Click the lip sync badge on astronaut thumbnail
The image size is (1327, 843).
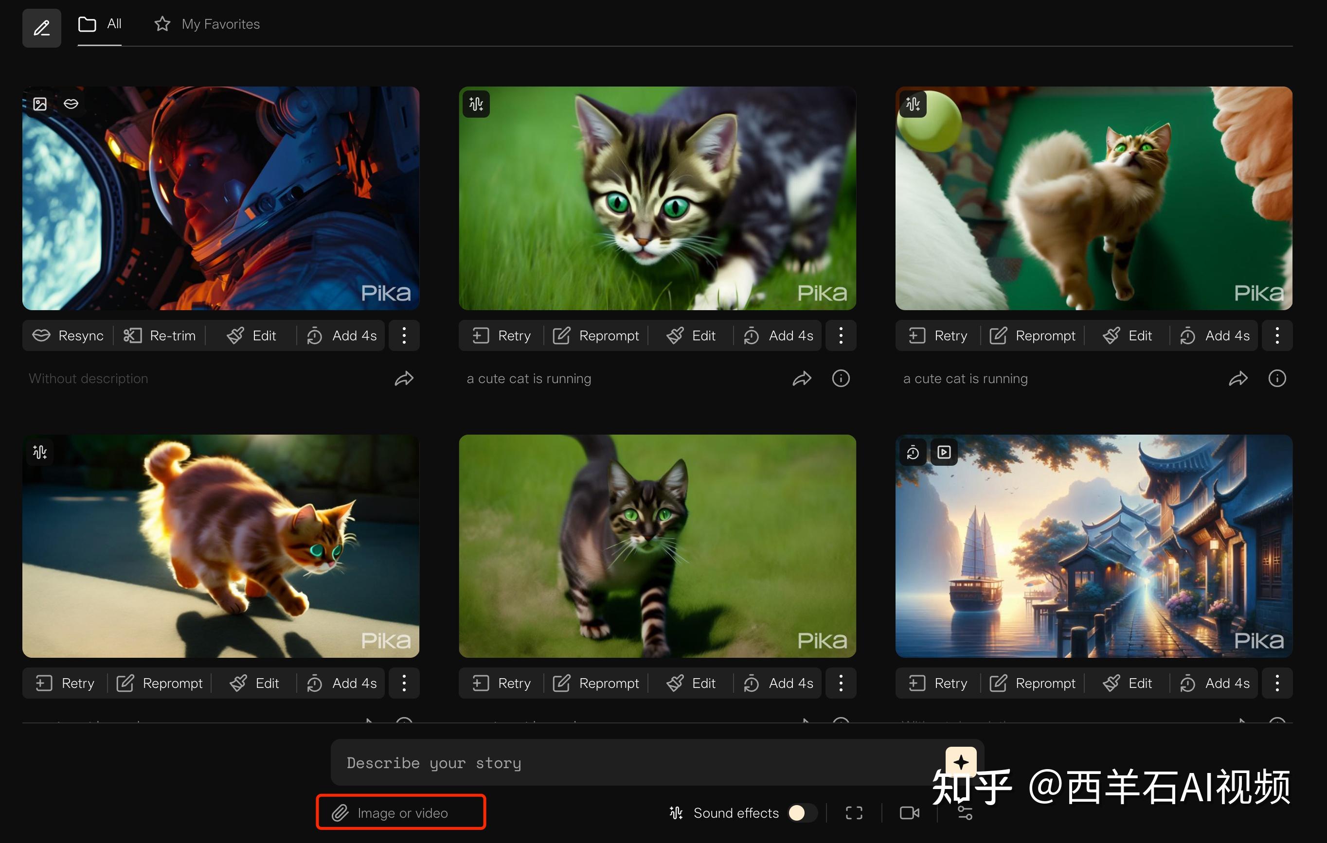[71, 104]
